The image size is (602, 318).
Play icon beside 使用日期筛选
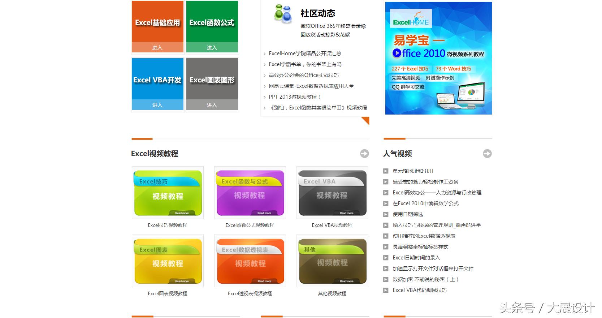pos(386,214)
